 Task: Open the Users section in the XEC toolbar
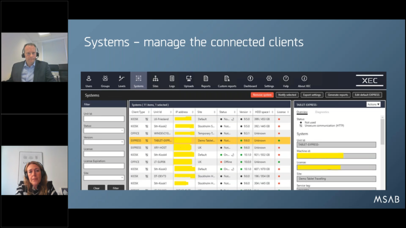point(89,81)
